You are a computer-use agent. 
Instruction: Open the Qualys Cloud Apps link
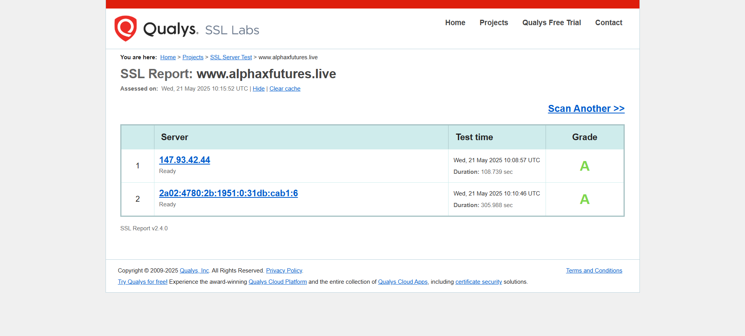tap(403, 282)
